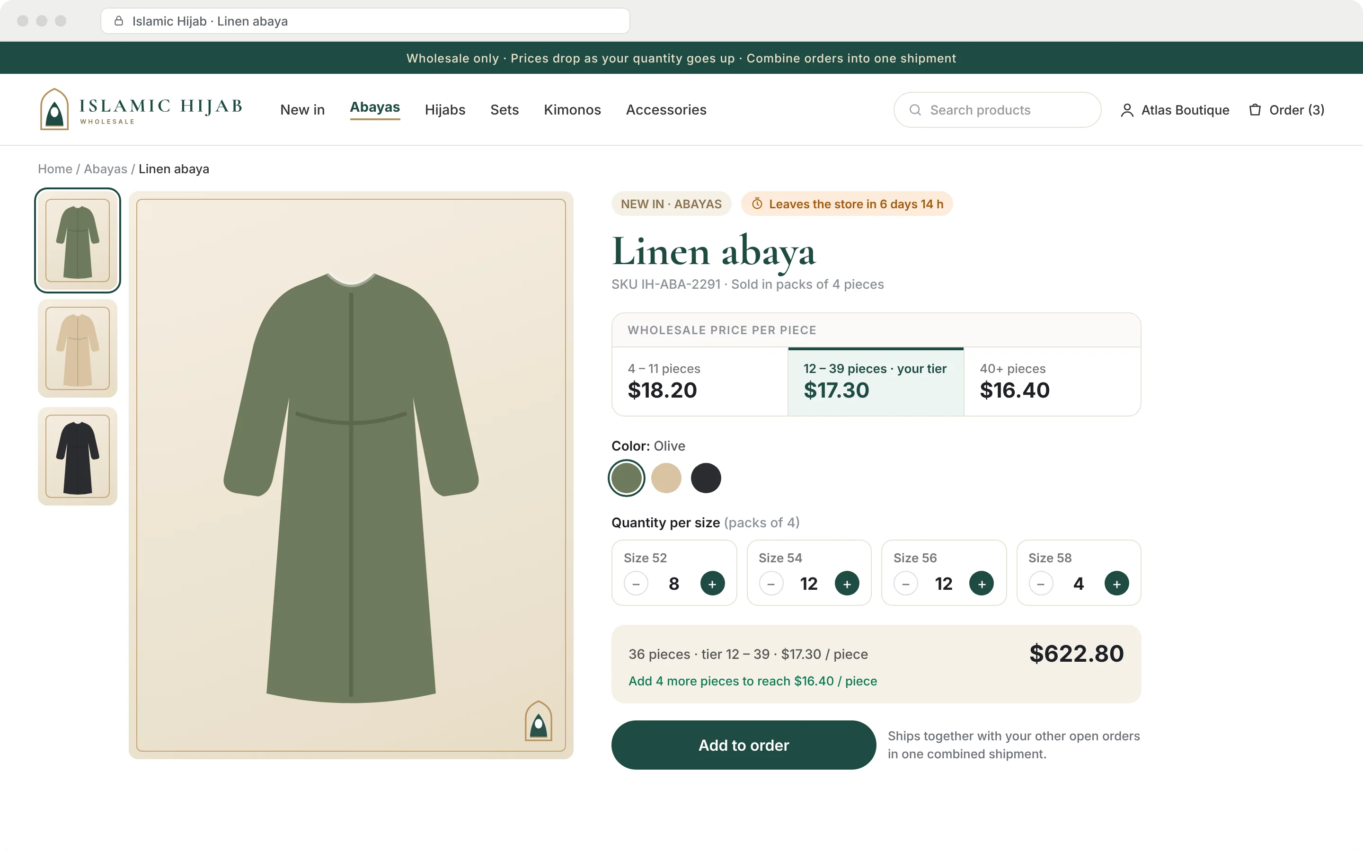Screen dimensions: 1363x852
Task: Click the lock icon in address bar
Action: (x=119, y=21)
